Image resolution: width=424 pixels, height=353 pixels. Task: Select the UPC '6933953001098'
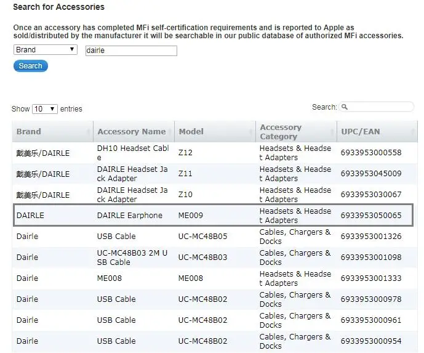click(371, 257)
